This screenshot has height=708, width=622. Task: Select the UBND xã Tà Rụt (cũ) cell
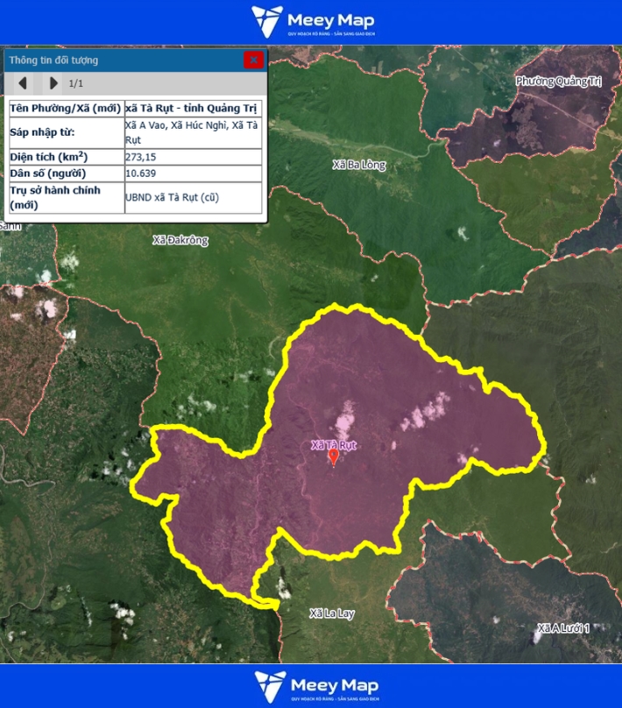point(173,197)
